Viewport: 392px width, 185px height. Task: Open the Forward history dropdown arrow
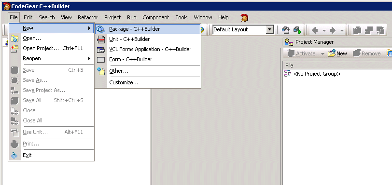click(342, 31)
